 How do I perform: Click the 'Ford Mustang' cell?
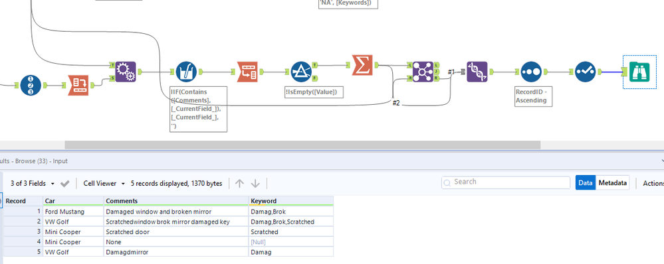pos(73,211)
